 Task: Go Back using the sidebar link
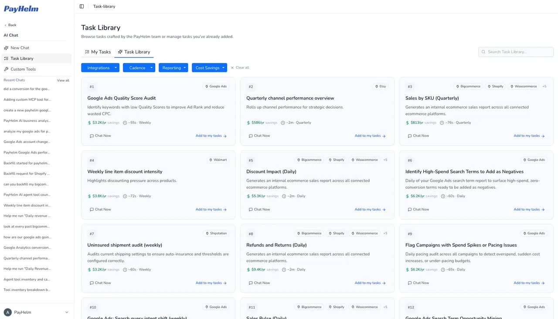(10, 25)
